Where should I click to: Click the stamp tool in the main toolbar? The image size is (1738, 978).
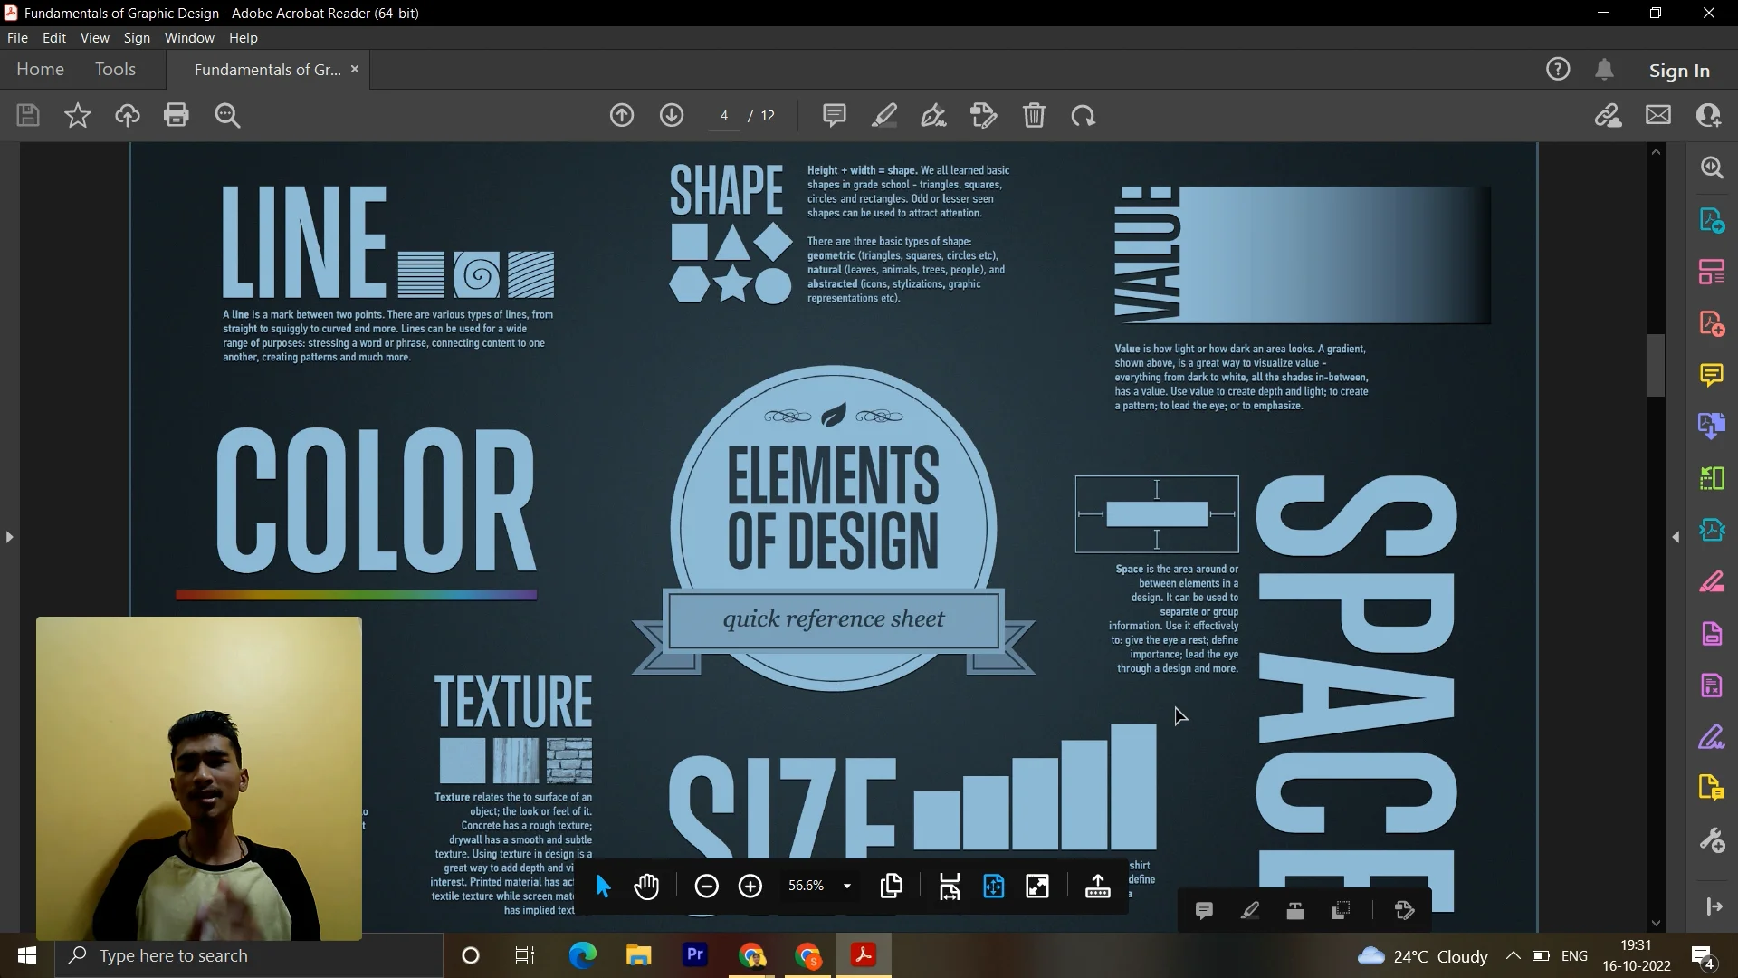(x=984, y=115)
